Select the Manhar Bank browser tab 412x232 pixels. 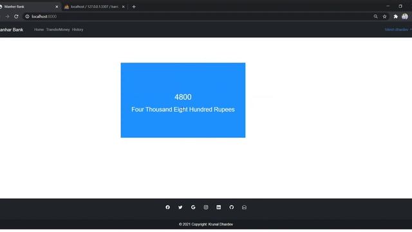point(30,7)
